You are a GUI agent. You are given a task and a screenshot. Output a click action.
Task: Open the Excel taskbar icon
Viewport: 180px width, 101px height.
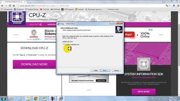click(44, 98)
